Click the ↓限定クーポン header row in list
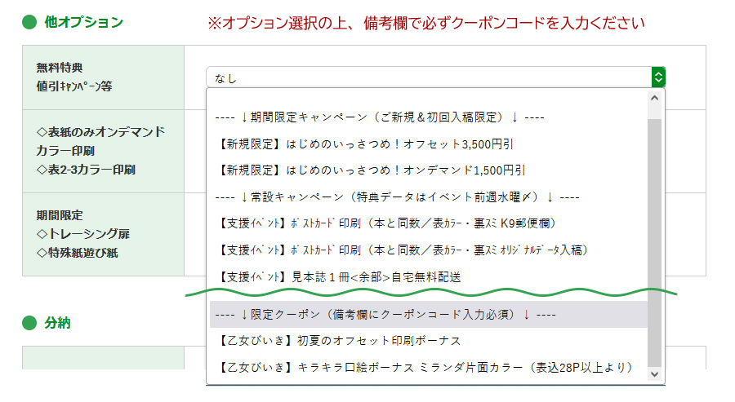Image resolution: width=735 pixels, height=402 pixels. click(x=429, y=315)
